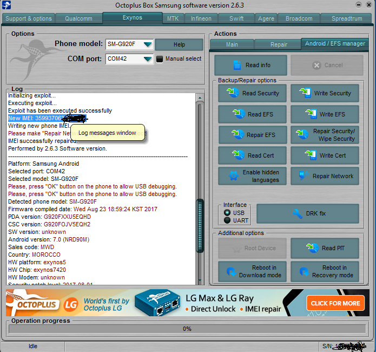Image resolution: width=376 pixels, height=352 pixels.
Task: Open the Swift tab
Action: [236, 18]
